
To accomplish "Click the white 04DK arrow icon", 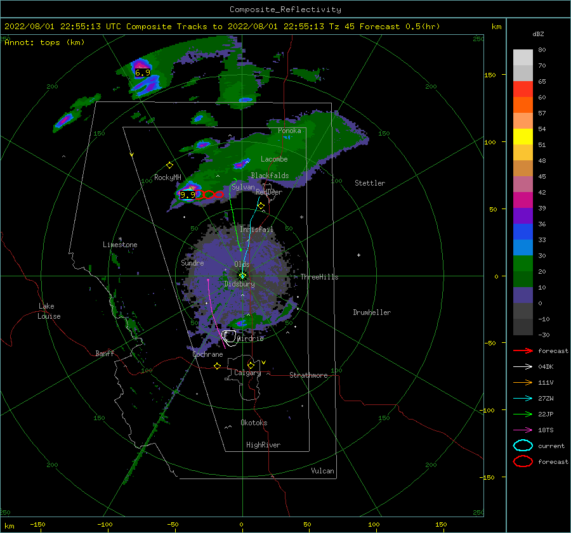I will [523, 367].
